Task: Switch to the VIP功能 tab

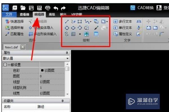Action: (x=77, y=14)
